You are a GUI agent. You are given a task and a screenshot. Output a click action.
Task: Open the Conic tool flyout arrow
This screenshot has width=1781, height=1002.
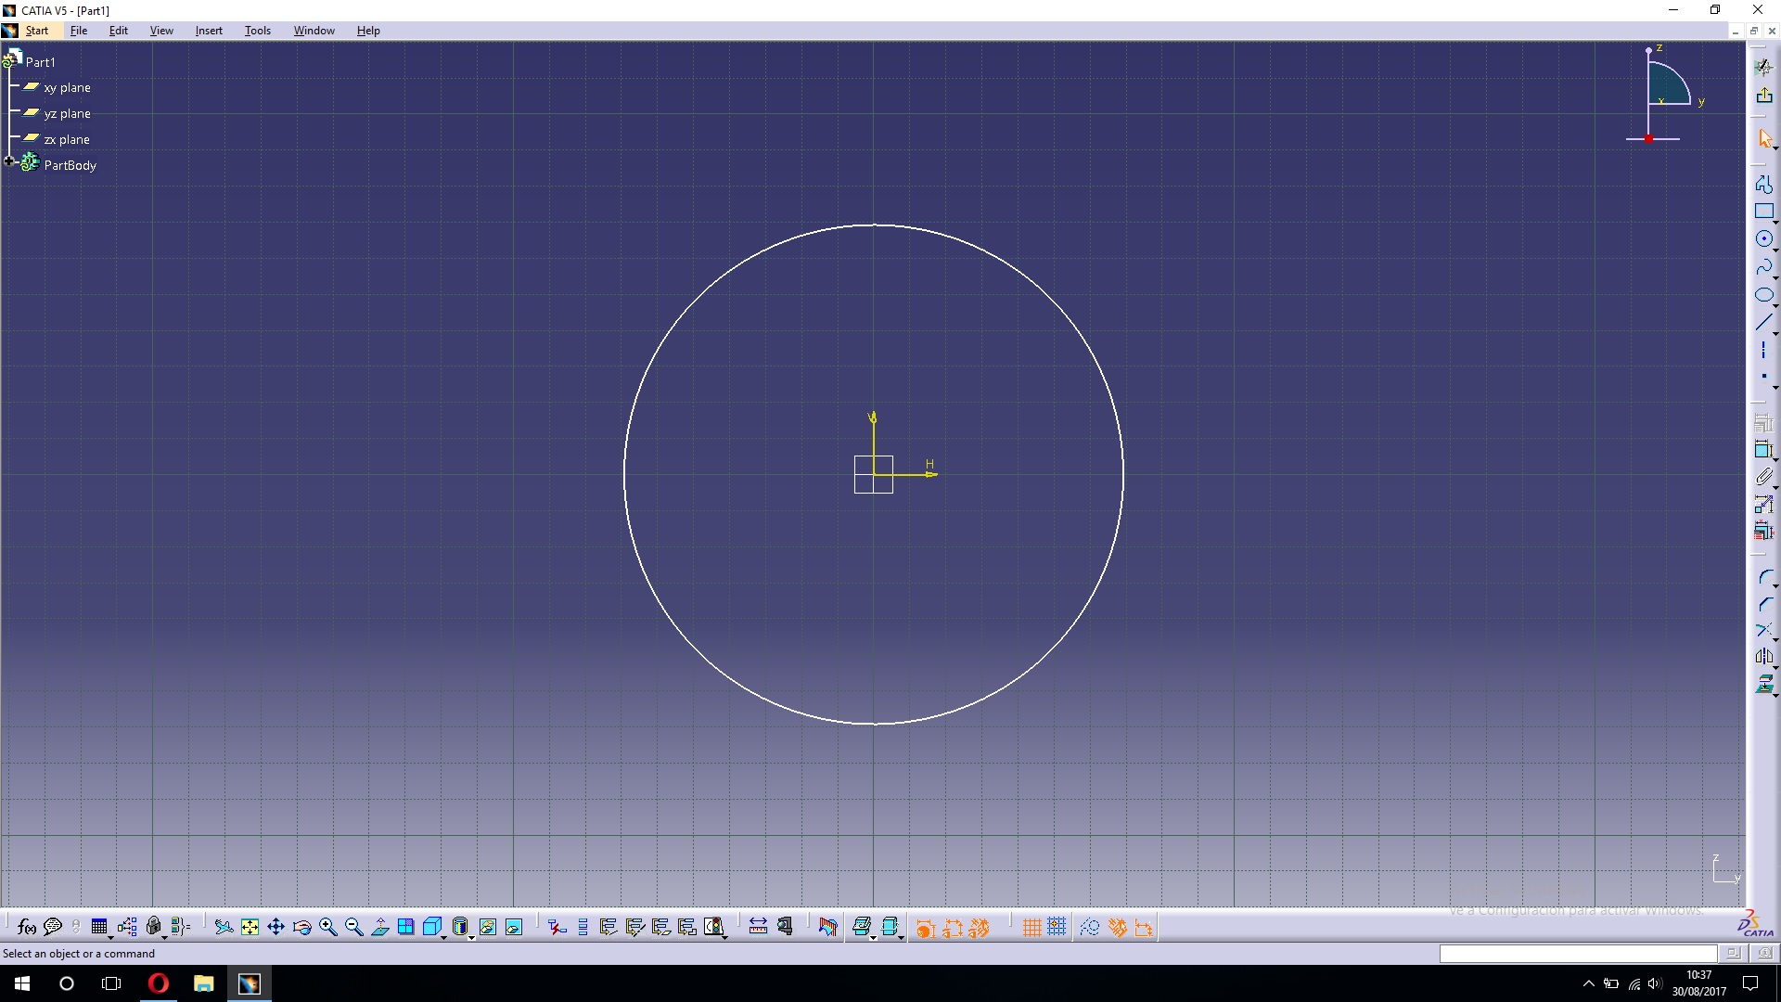click(1775, 304)
